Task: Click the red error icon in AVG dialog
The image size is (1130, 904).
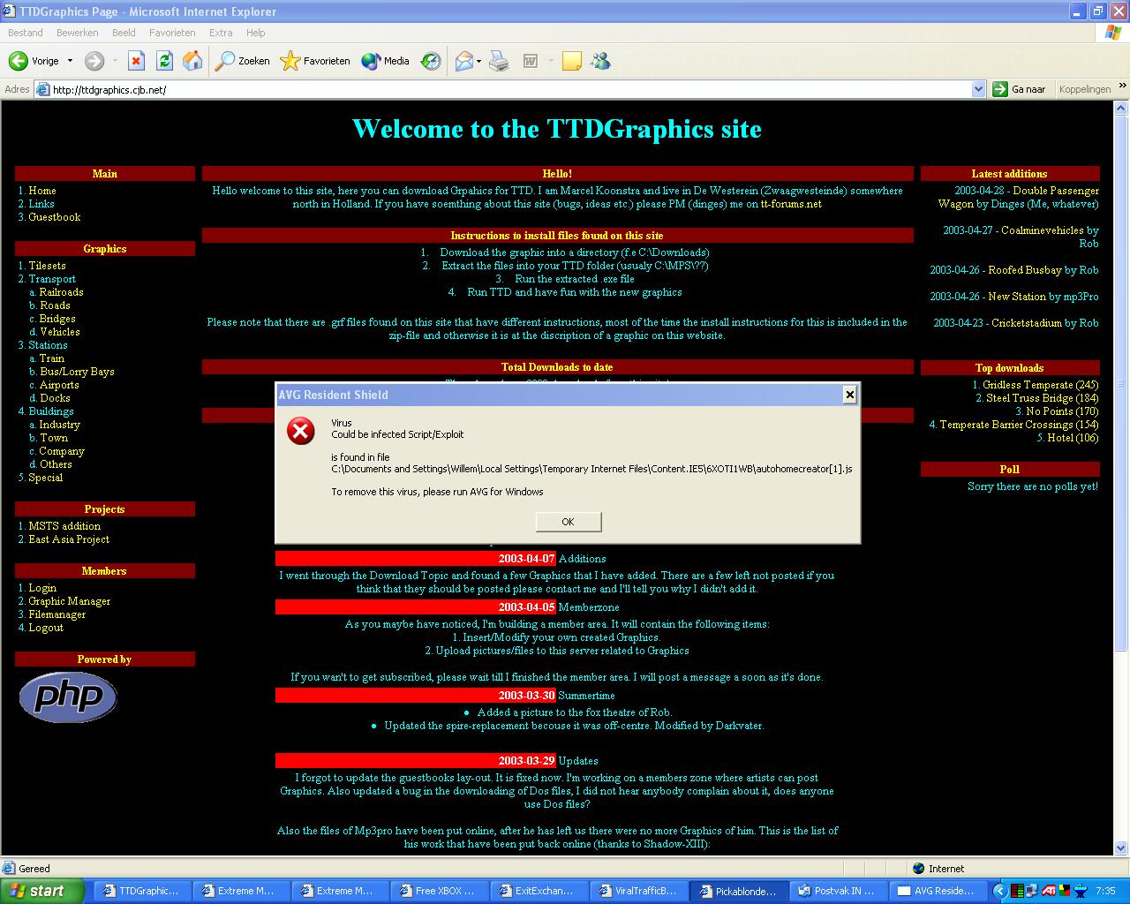Action: [x=301, y=431]
